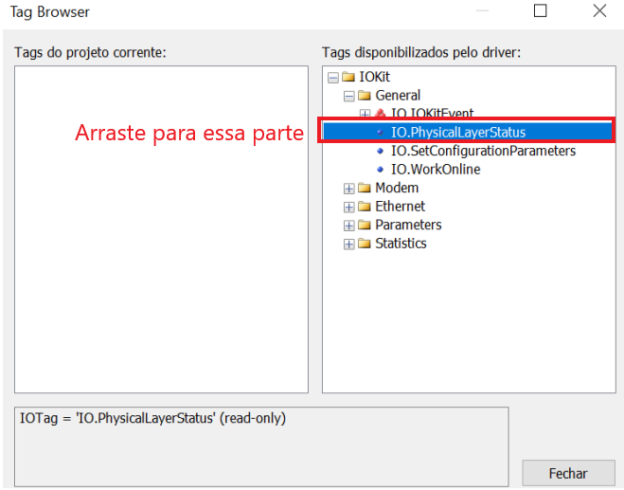Select the IO.WorkOnline tag label
Viewport: 624px width, 490px height.
[x=436, y=170]
